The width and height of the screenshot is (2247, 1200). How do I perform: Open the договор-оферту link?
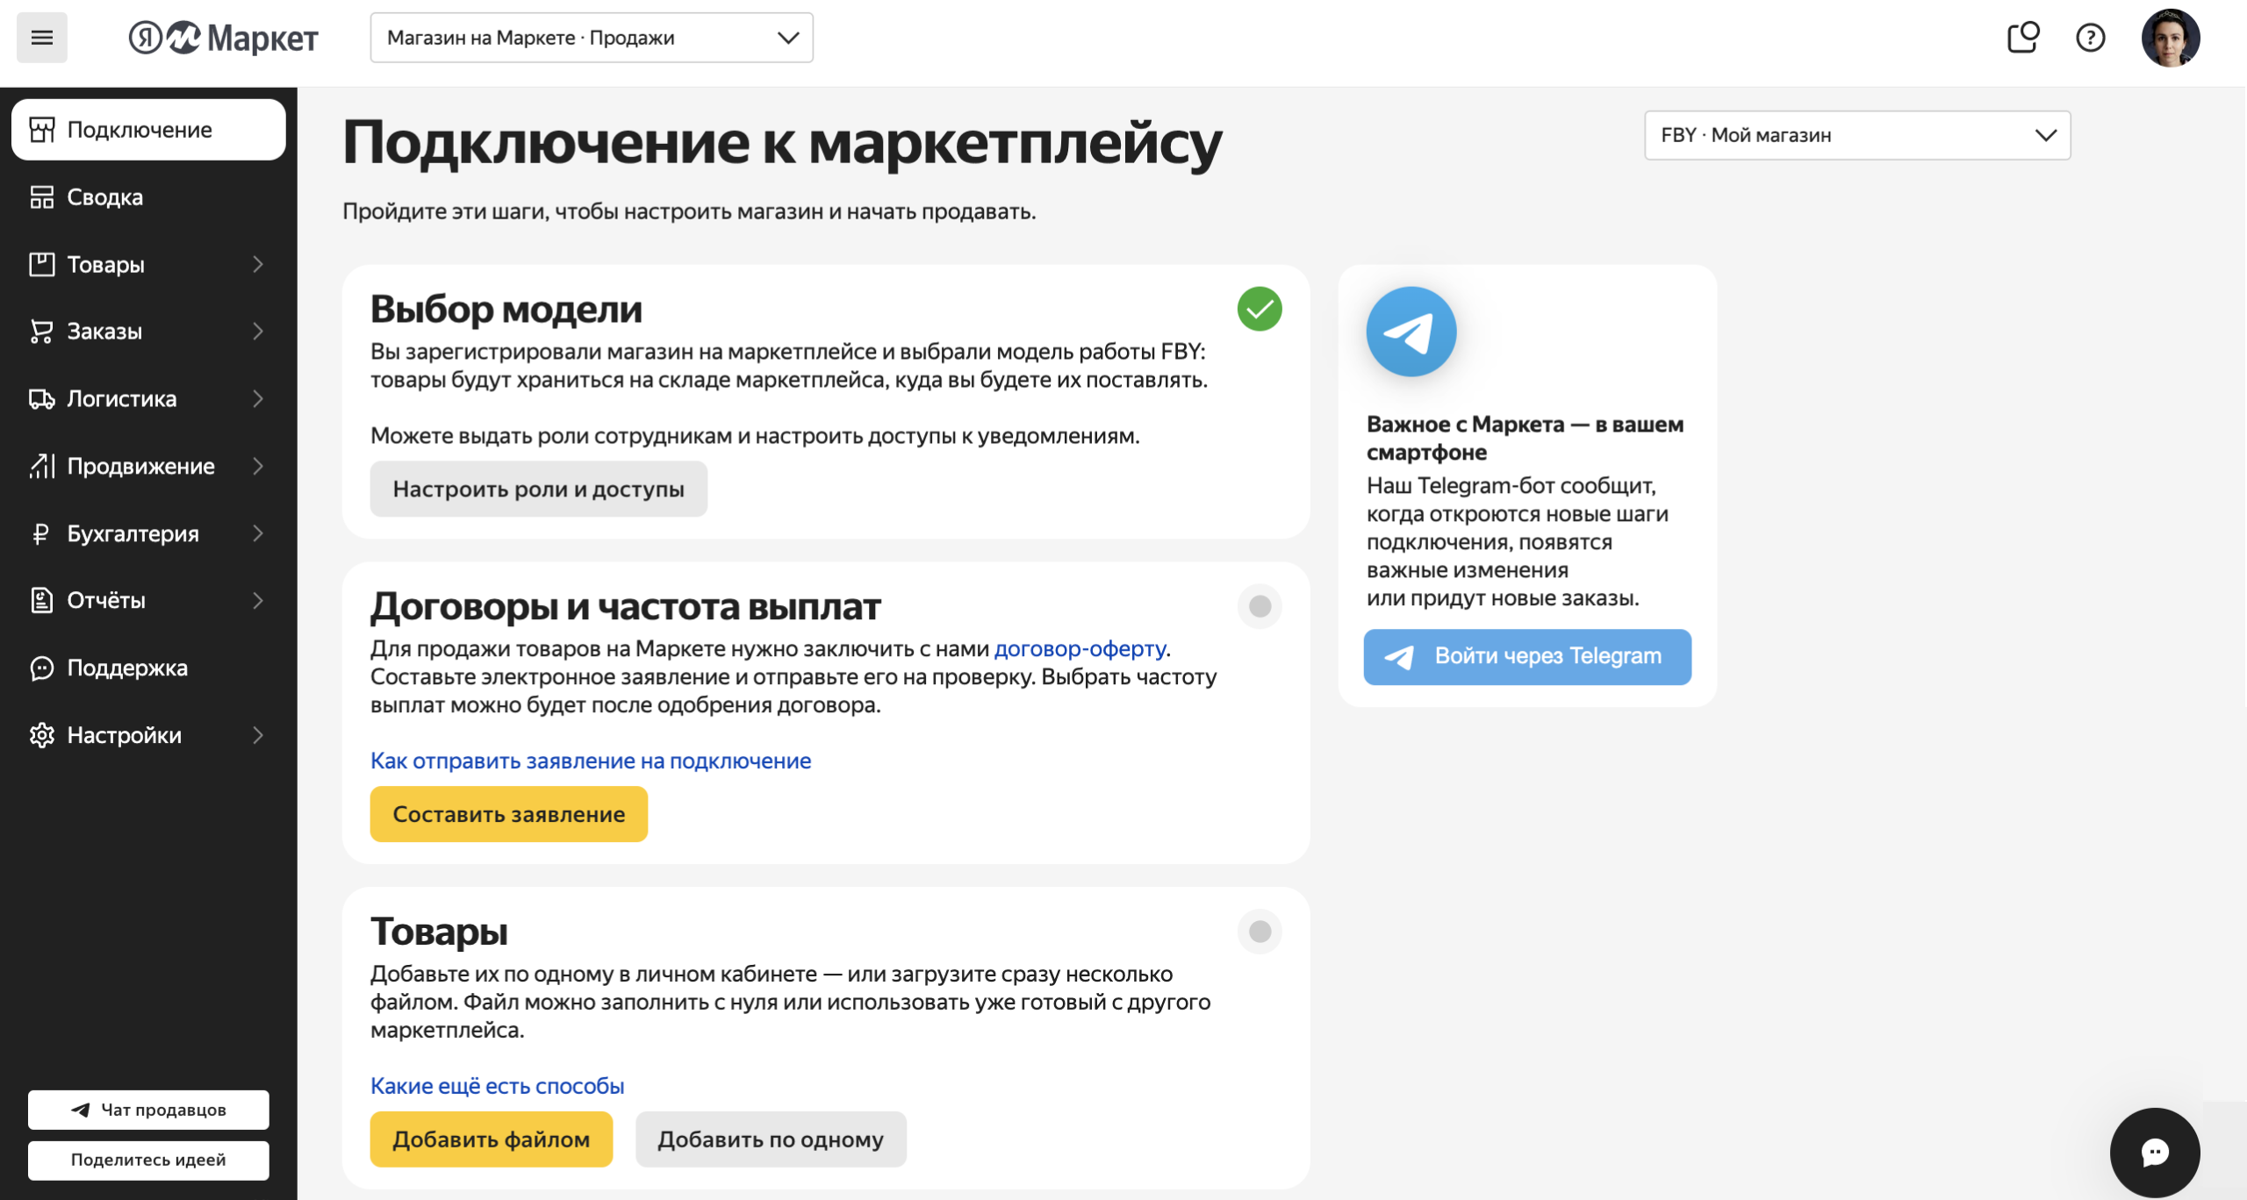click(1080, 648)
